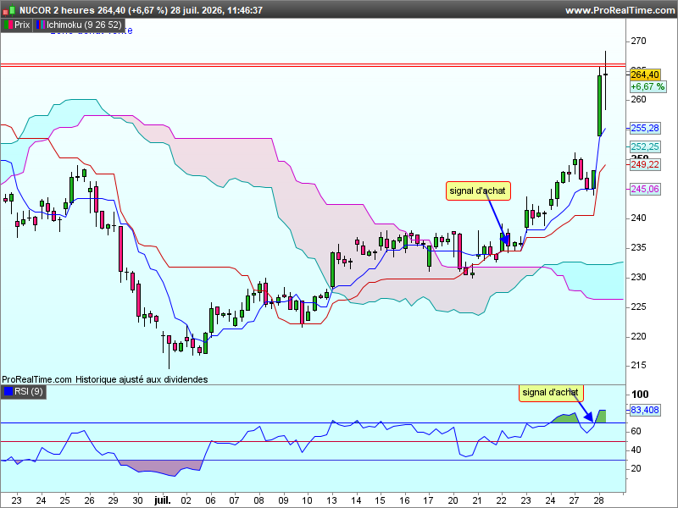Select the red 249,22 Kijun value tag
Viewport: 678px width, 508px height.
coord(645,164)
